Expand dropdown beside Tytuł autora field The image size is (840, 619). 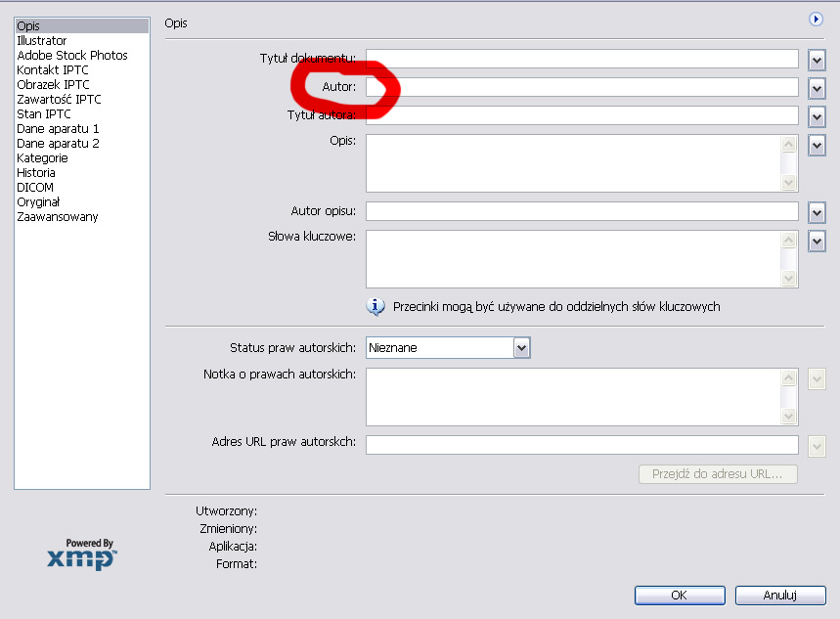pyautogui.click(x=818, y=116)
